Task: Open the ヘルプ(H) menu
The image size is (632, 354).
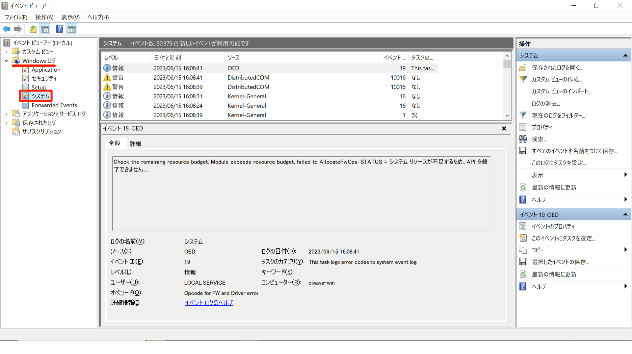Action: click(x=98, y=17)
